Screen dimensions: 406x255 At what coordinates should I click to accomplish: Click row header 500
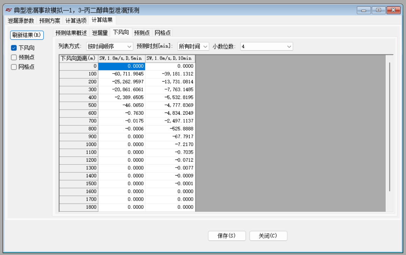pyautogui.click(x=79, y=105)
